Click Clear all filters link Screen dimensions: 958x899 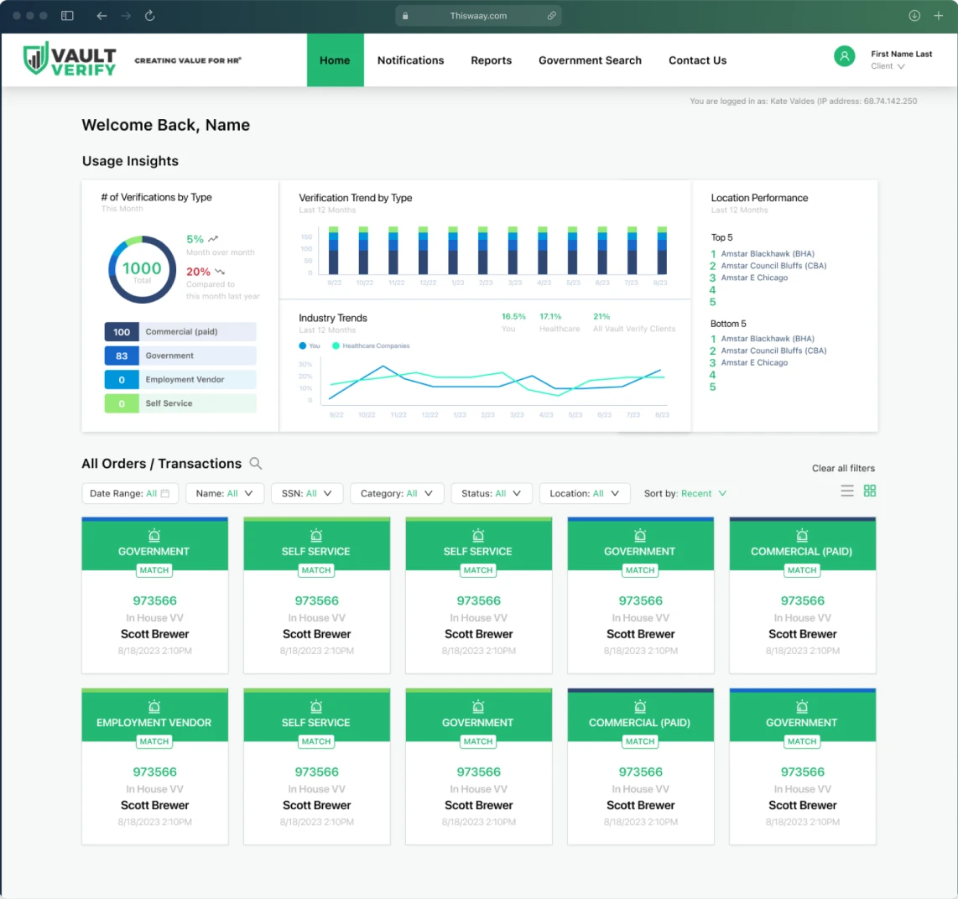coord(843,468)
